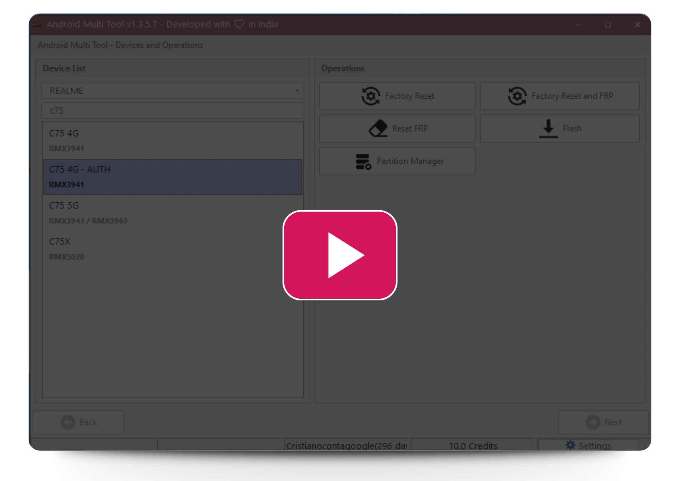Click the Flash download arrow icon
The height and width of the screenshot is (481, 680).
[x=548, y=129]
